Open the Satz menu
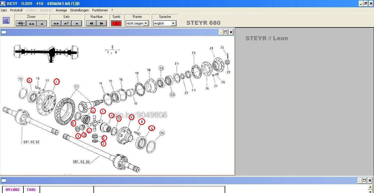The width and height of the screenshot is (374, 193). pos(4,10)
